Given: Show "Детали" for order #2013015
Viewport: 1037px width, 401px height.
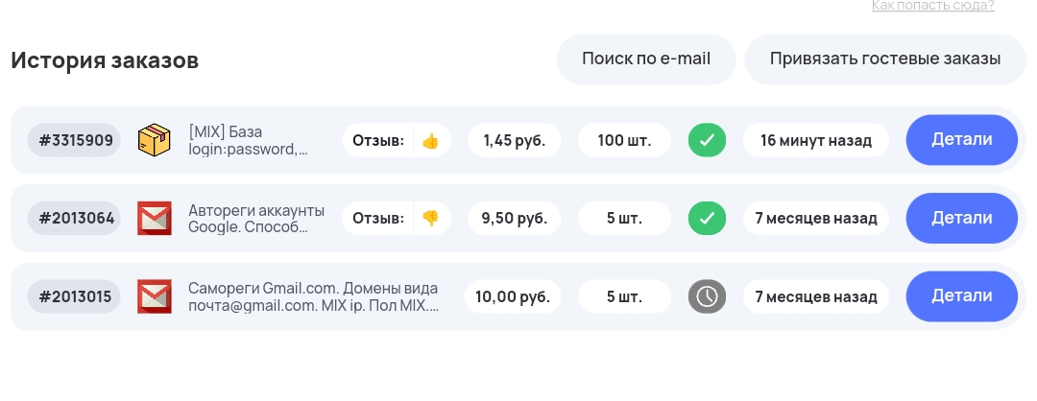Looking at the screenshot, I should pos(961,296).
